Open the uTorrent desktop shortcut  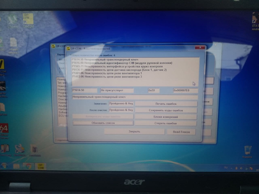13,21
